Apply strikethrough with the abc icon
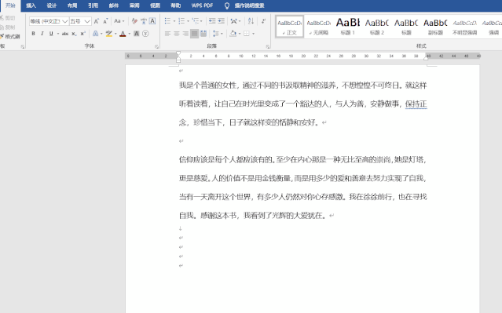 (x=65, y=34)
